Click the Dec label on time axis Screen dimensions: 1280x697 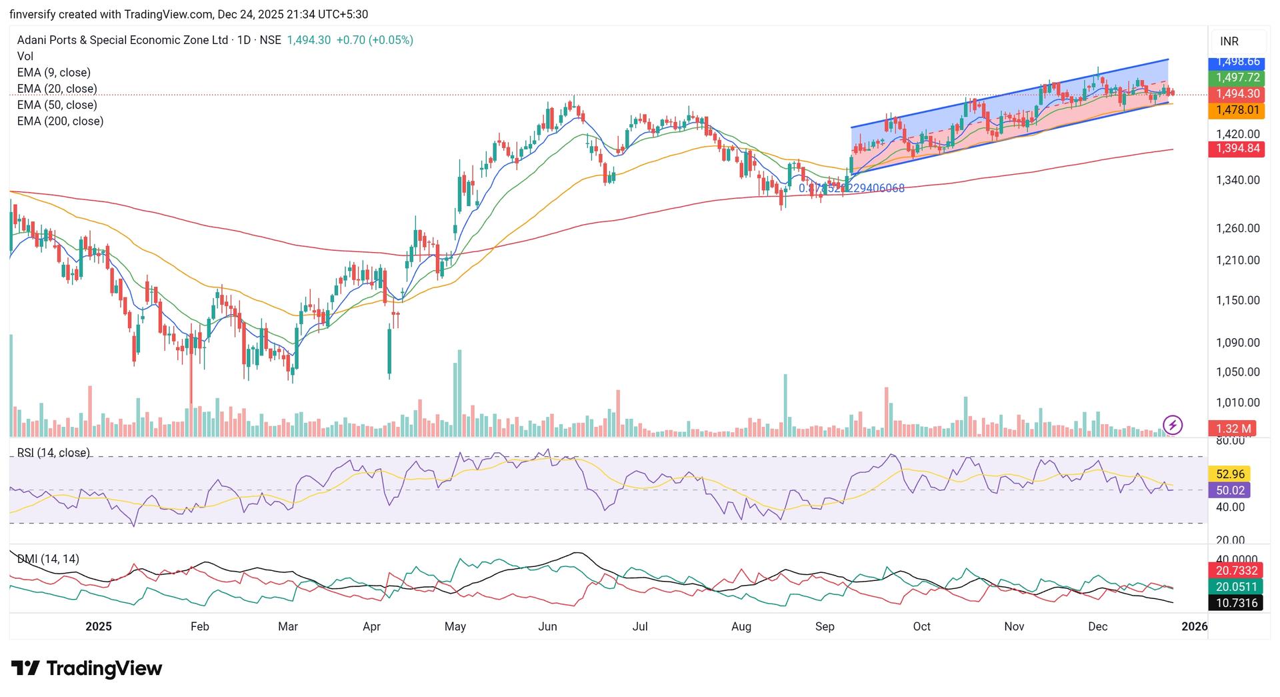(1097, 626)
